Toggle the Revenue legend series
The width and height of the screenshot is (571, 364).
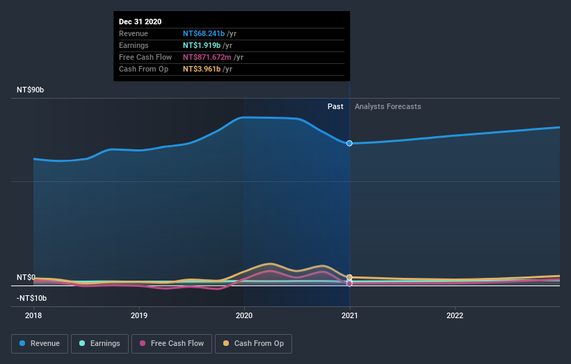pos(40,344)
